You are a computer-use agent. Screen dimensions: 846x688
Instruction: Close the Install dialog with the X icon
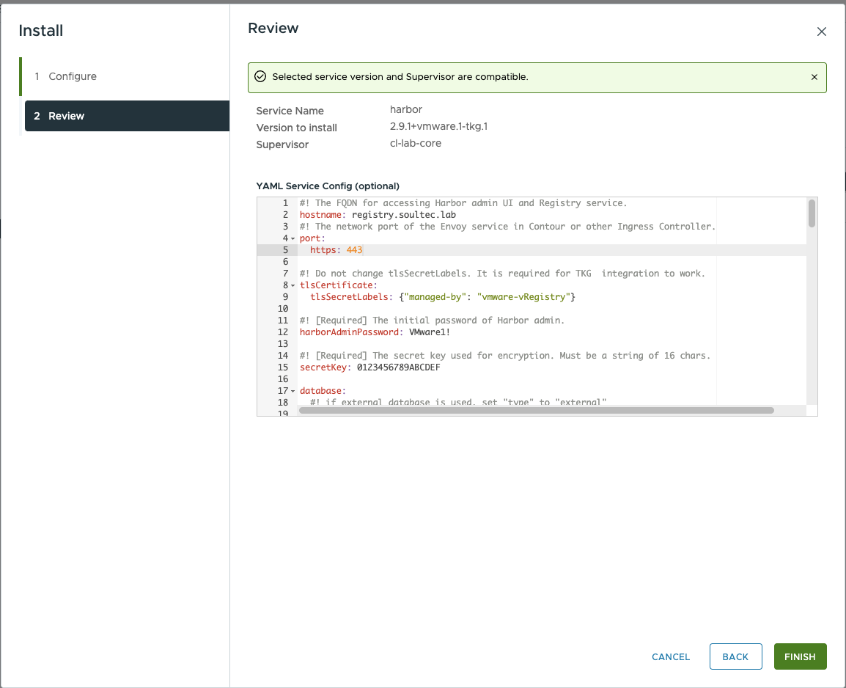[x=821, y=32]
